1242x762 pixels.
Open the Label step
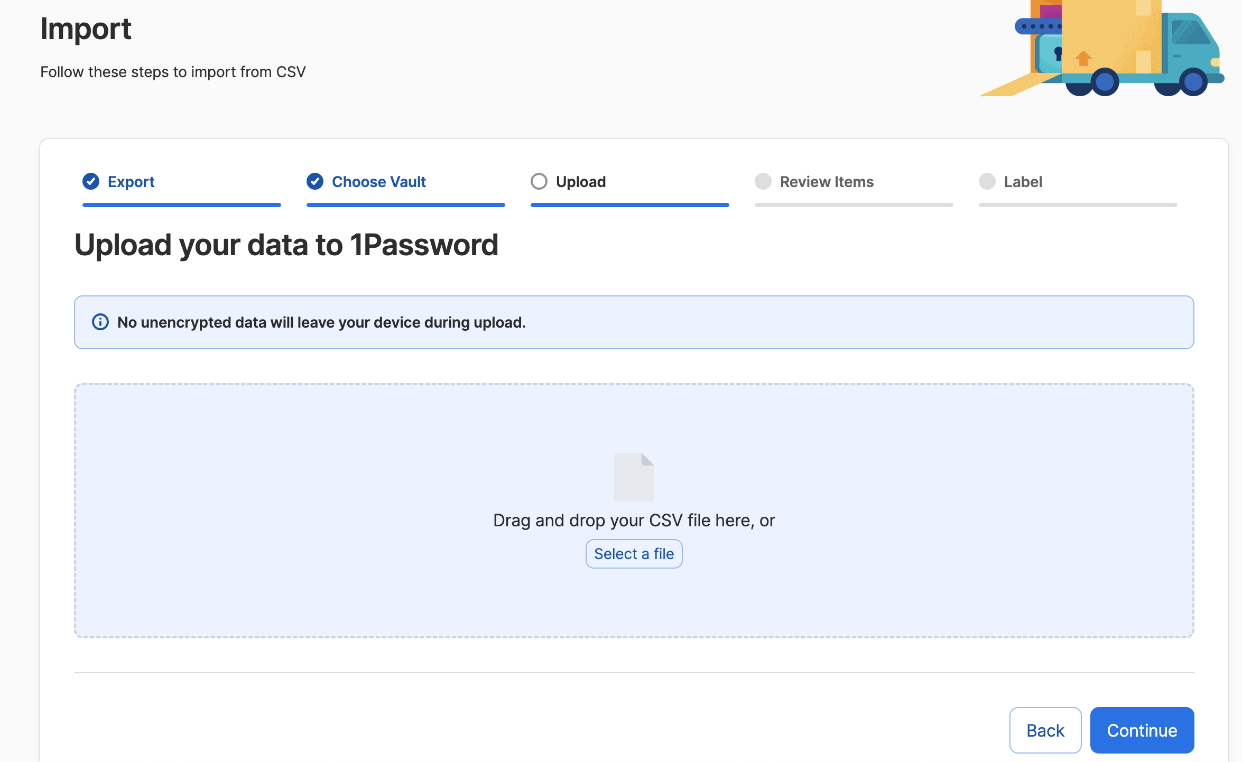coord(1023,182)
